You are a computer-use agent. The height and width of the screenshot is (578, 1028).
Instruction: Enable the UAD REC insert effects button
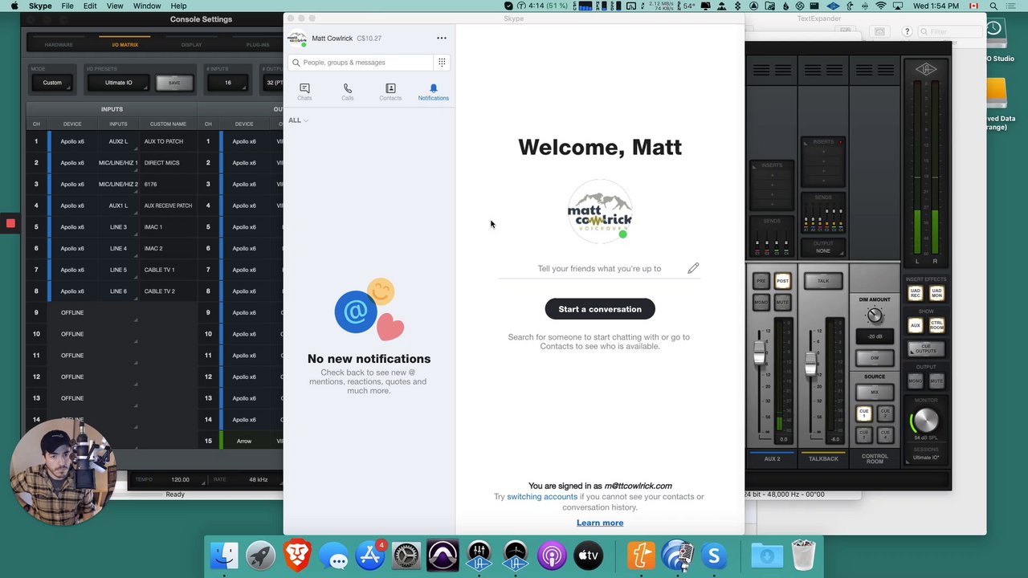click(x=915, y=294)
